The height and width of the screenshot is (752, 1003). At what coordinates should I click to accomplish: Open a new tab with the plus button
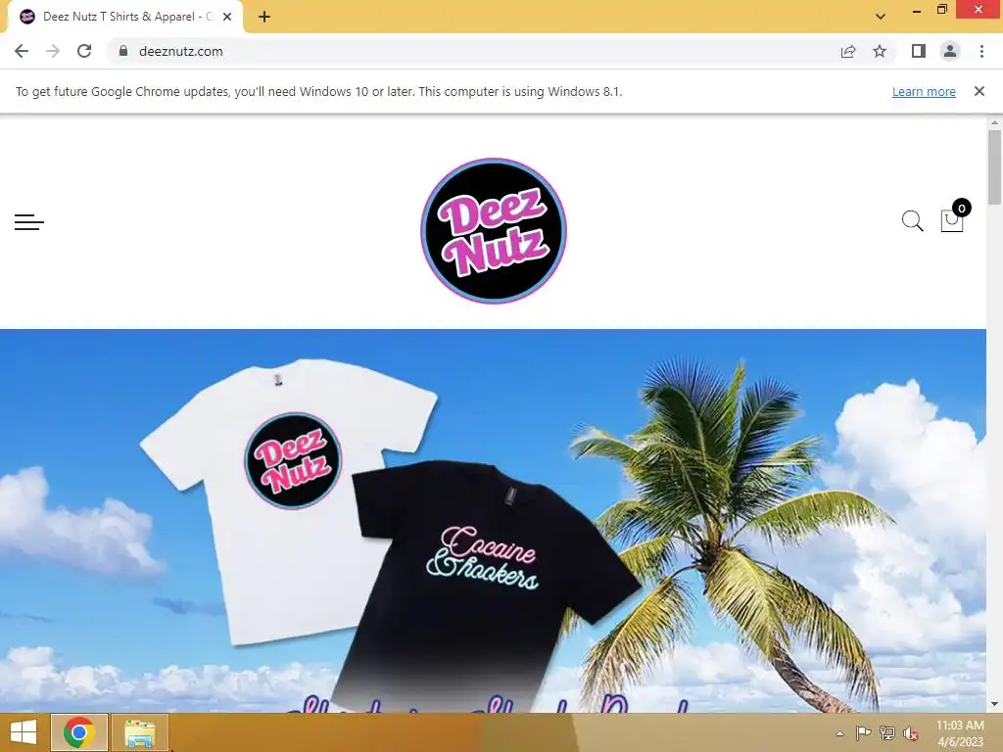point(264,17)
